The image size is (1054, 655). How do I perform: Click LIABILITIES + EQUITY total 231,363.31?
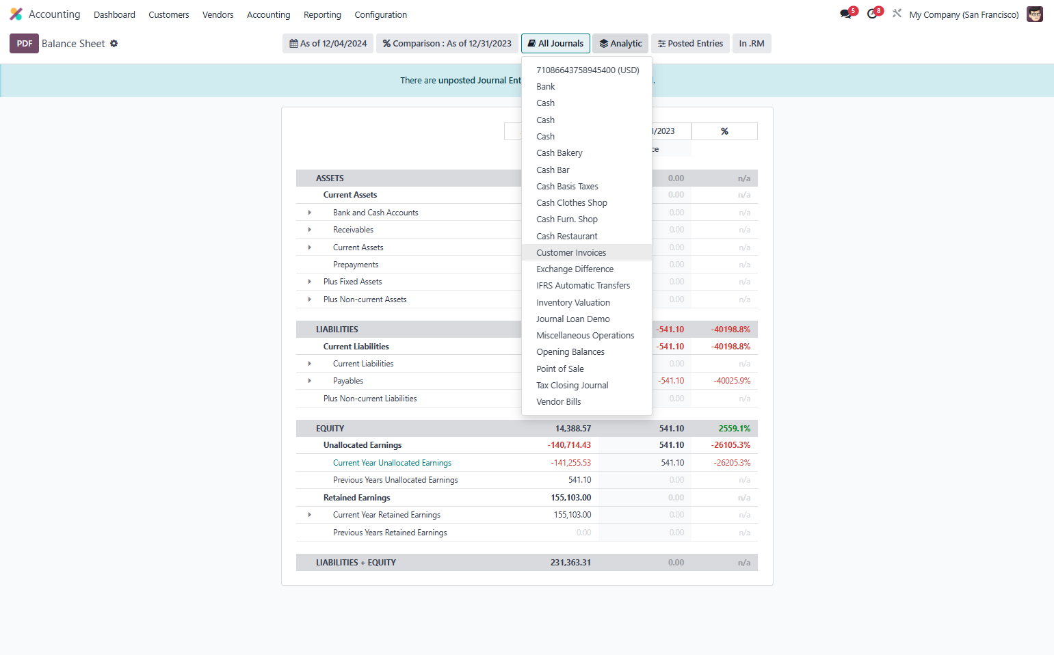tap(570, 563)
